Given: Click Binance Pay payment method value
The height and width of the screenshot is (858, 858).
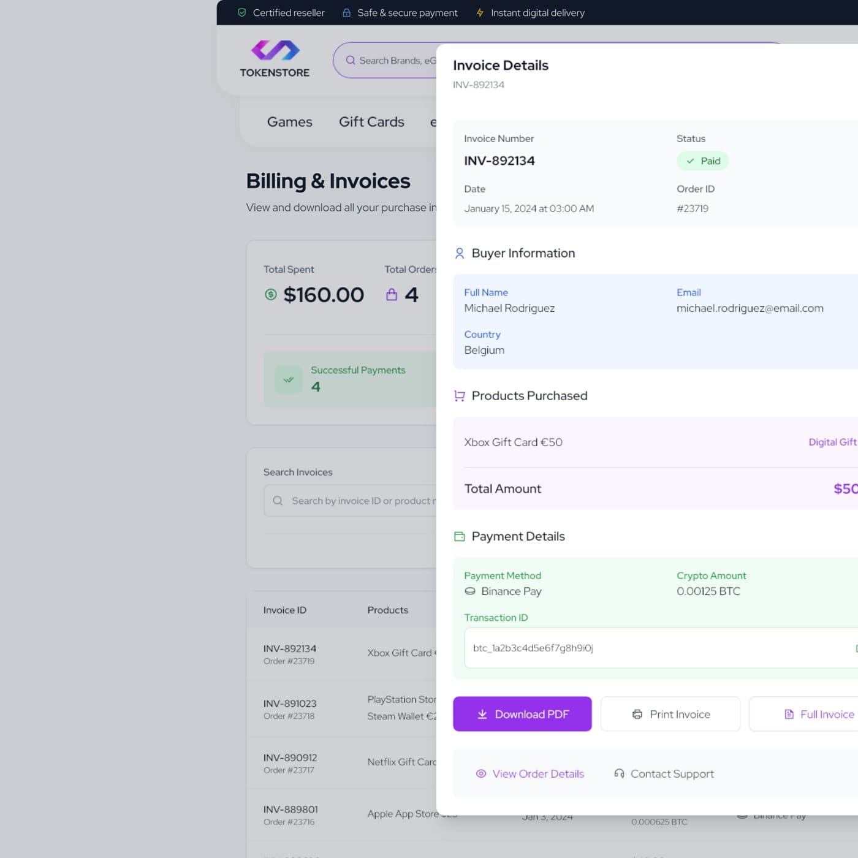Looking at the screenshot, I should [511, 591].
